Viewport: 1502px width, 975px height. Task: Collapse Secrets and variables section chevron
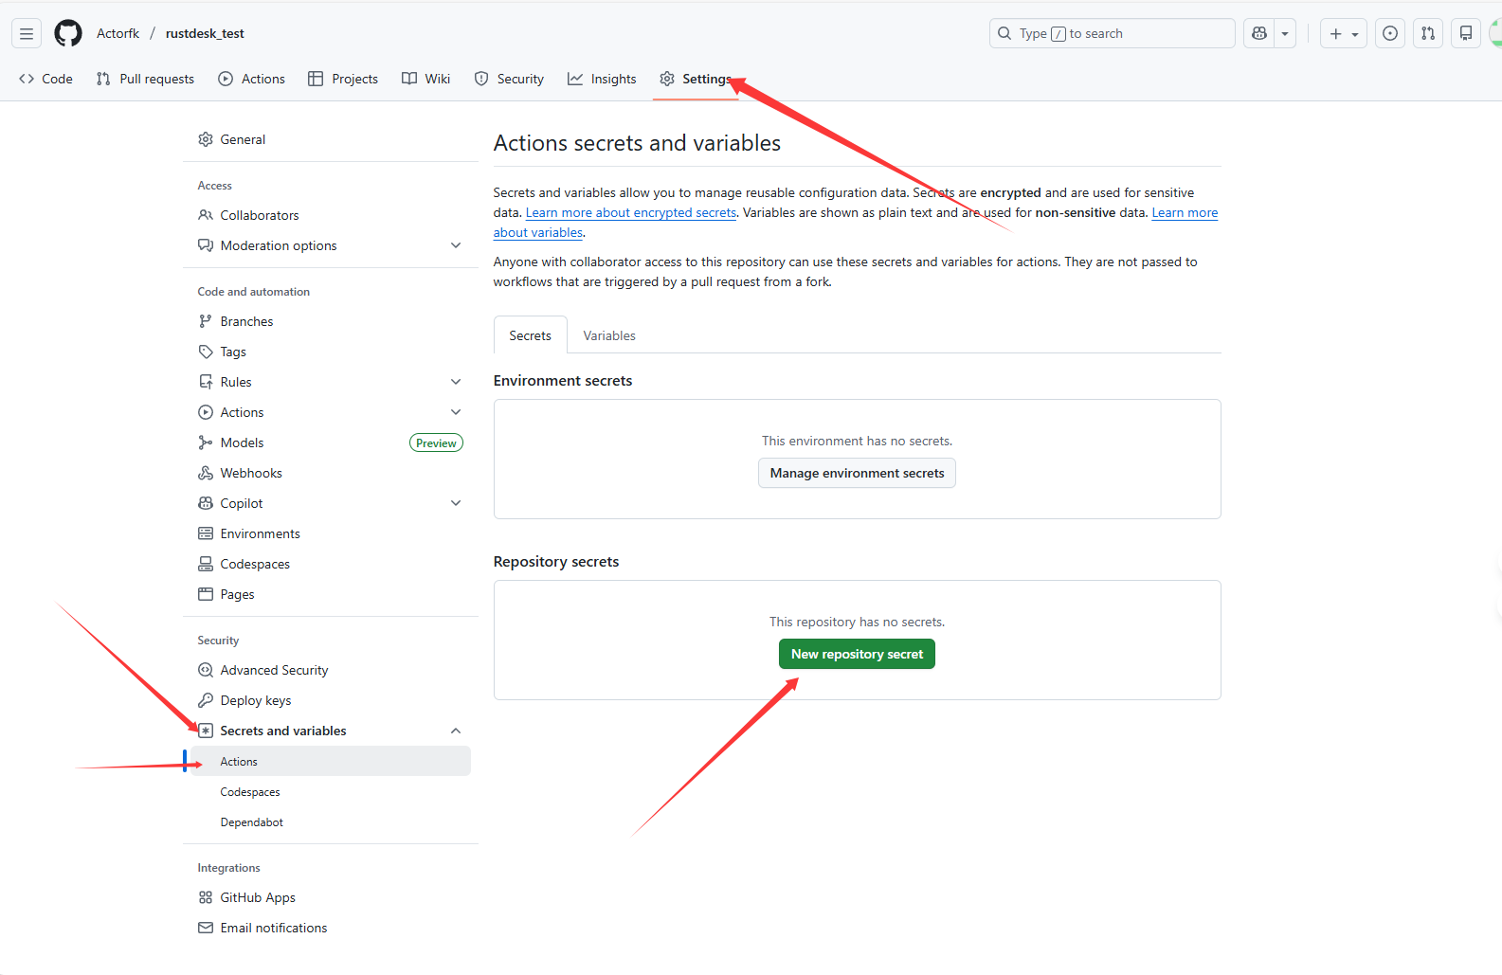[456, 731]
